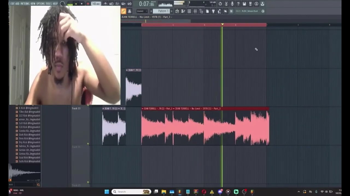Open the Browser view icon
350x196 pixels.
pyautogui.click(x=201, y=11)
